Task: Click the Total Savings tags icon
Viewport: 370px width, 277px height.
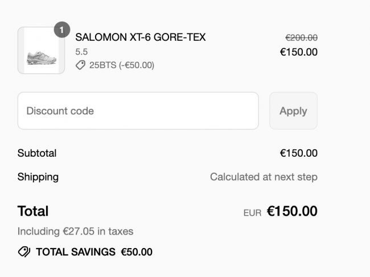Action: coord(24,252)
